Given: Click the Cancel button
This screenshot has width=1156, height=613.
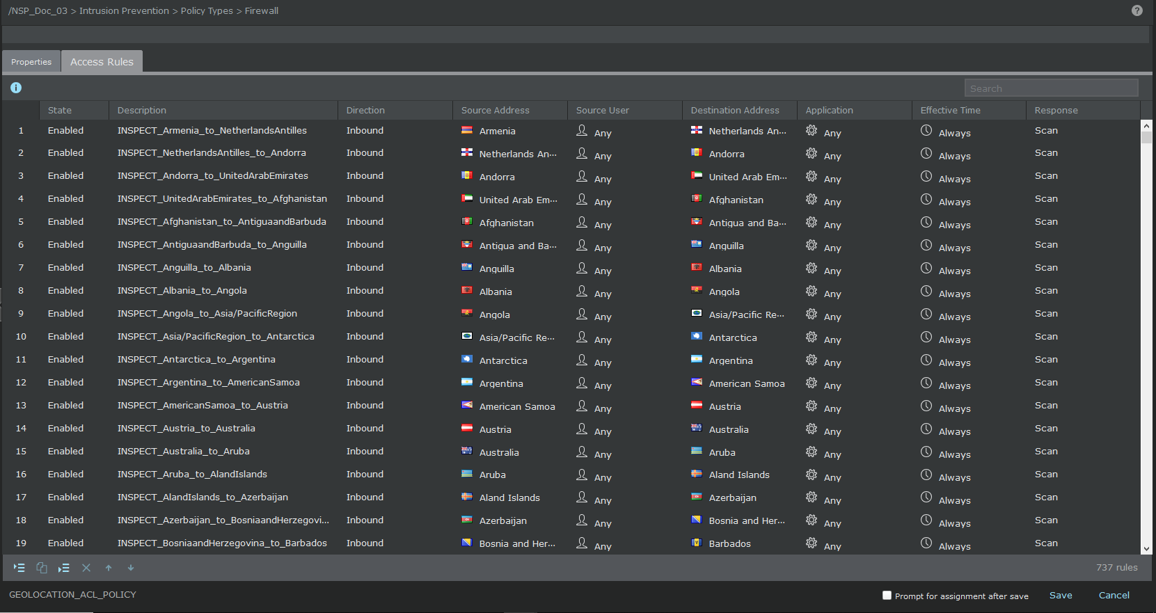Looking at the screenshot, I should click(1114, 596).
